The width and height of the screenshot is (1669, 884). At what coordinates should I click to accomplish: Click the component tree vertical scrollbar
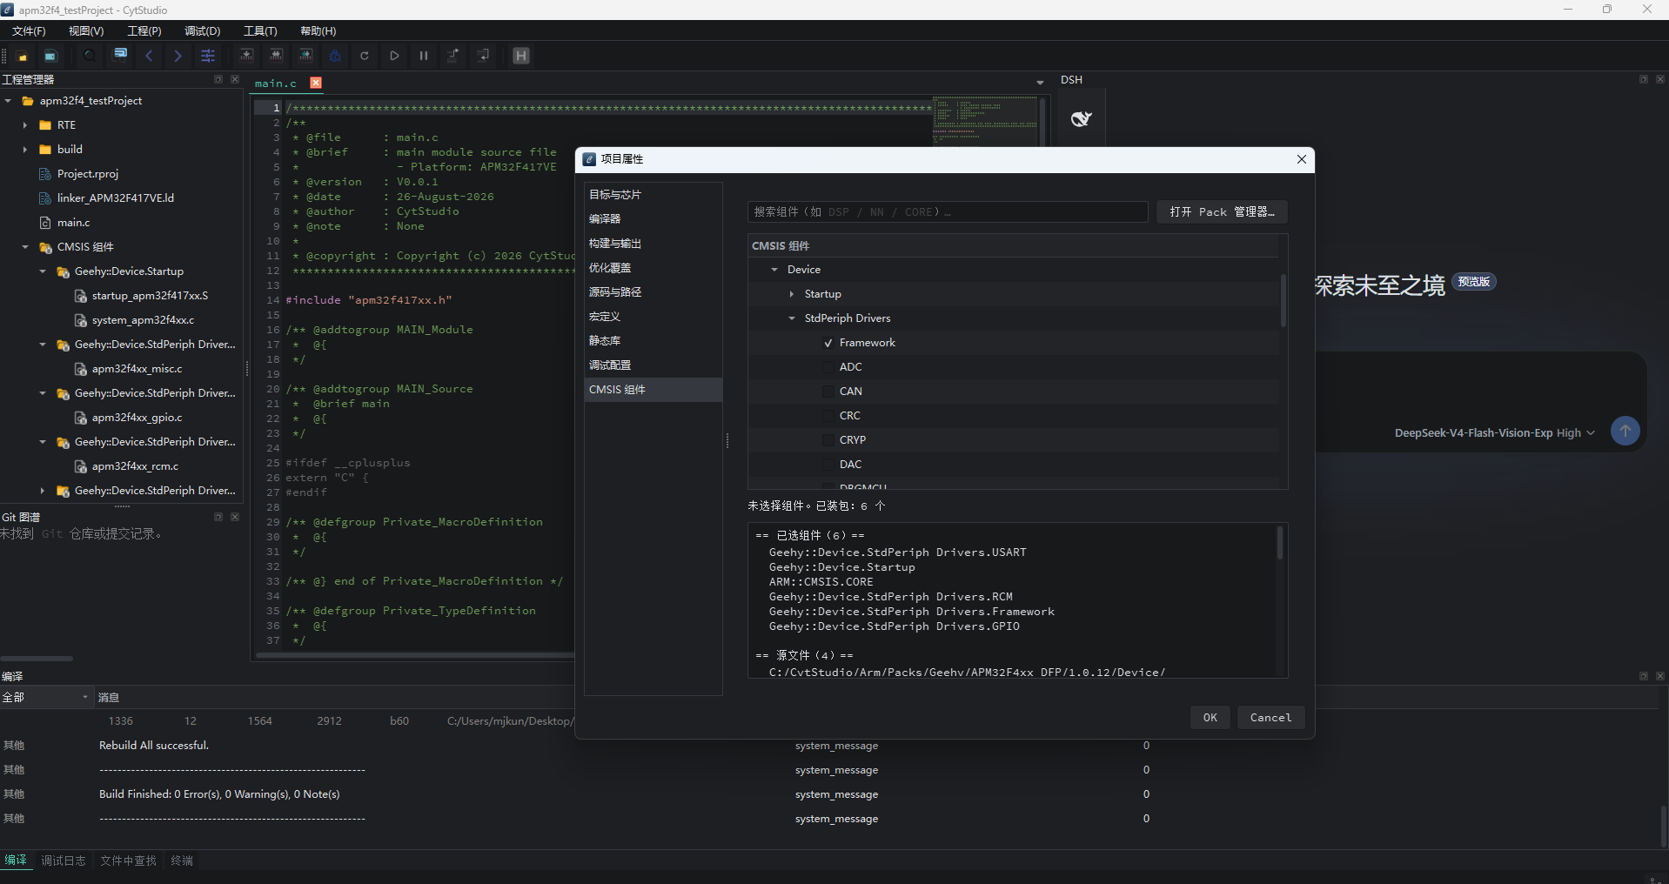[1283, 300]
